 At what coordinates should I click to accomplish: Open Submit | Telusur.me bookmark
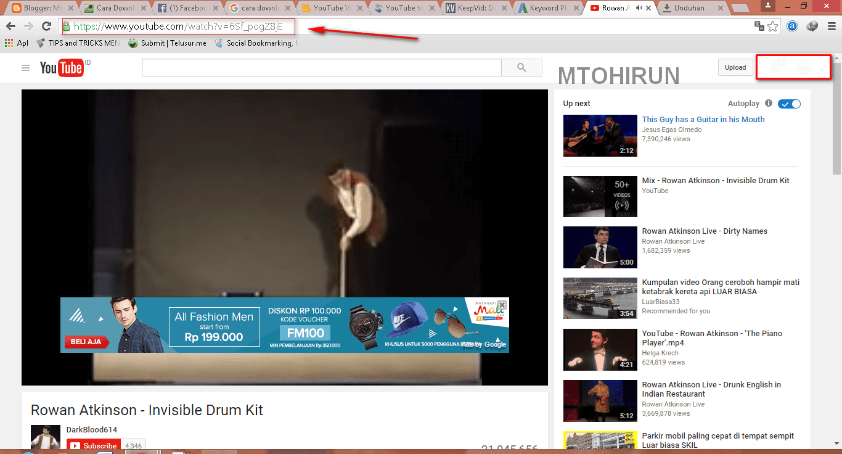point(167,43)
